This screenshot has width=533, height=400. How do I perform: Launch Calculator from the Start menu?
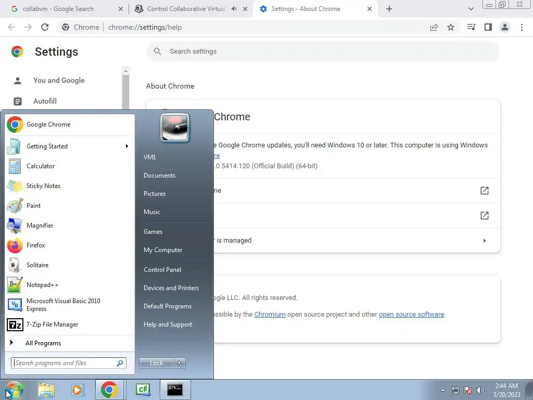[70, 166]
